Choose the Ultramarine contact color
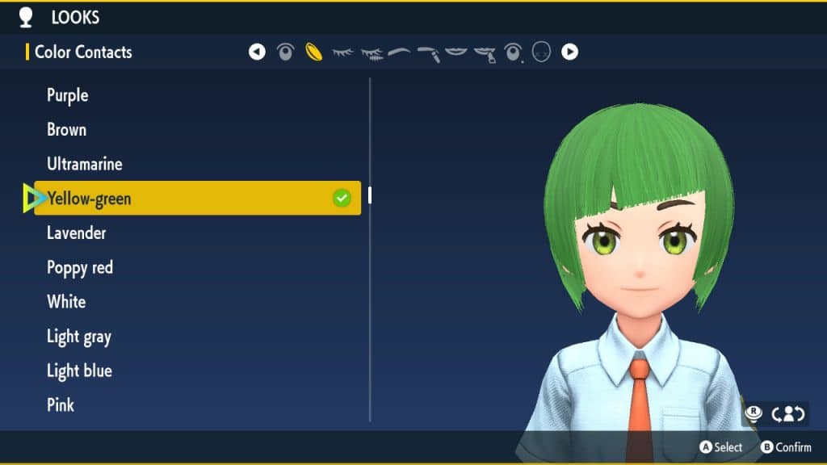The image size is (827, 465). point(84,164)
